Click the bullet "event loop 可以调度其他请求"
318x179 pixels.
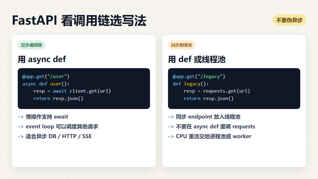point(58,126)
